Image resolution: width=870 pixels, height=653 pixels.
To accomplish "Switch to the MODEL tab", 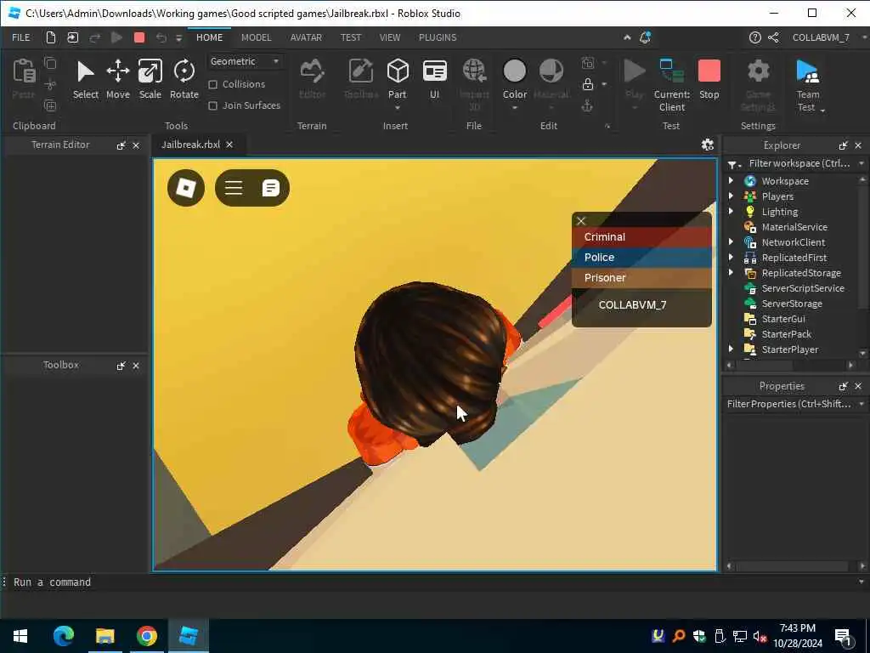I will (x=257, y=37).
